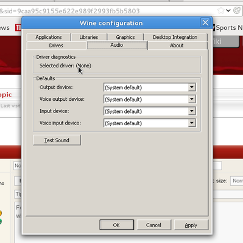Expand the Input device dropdown arrow

click(x=192, y=111)
